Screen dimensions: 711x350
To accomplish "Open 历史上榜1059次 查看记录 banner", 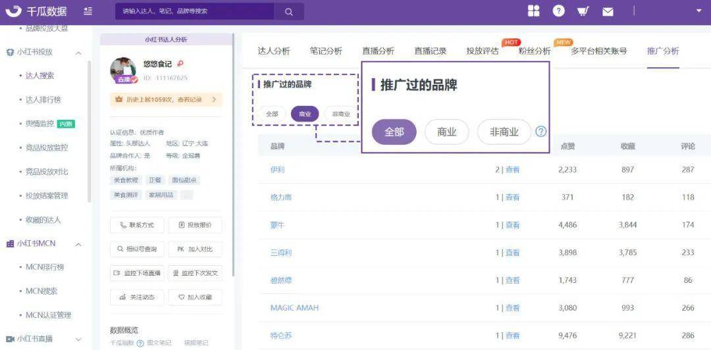I will click(x=166, y=99).
